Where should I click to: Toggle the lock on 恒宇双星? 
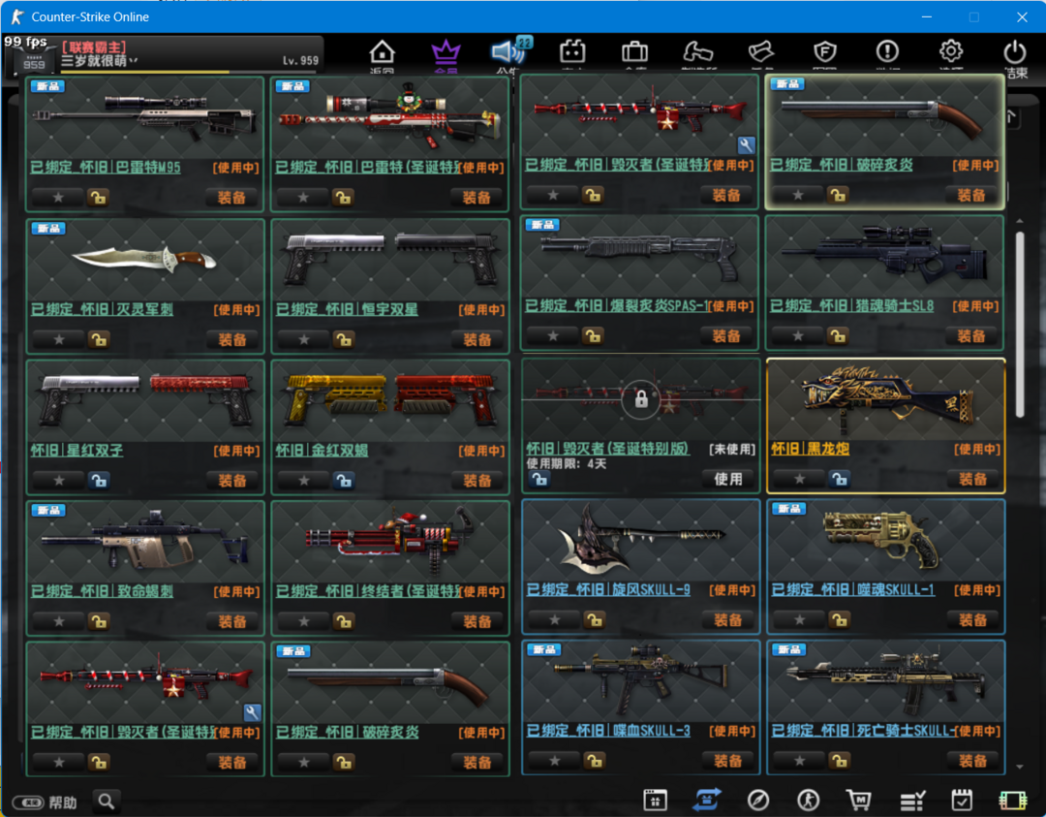344,340
